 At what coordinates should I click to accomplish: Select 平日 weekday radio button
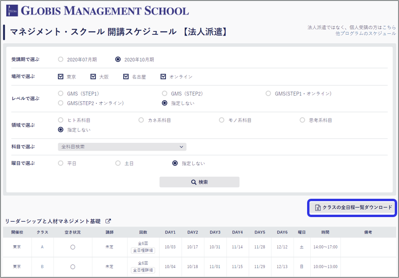tap(60, 163)
